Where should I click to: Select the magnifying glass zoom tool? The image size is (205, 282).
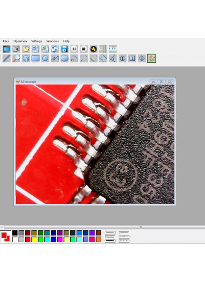tap(16, 58)
